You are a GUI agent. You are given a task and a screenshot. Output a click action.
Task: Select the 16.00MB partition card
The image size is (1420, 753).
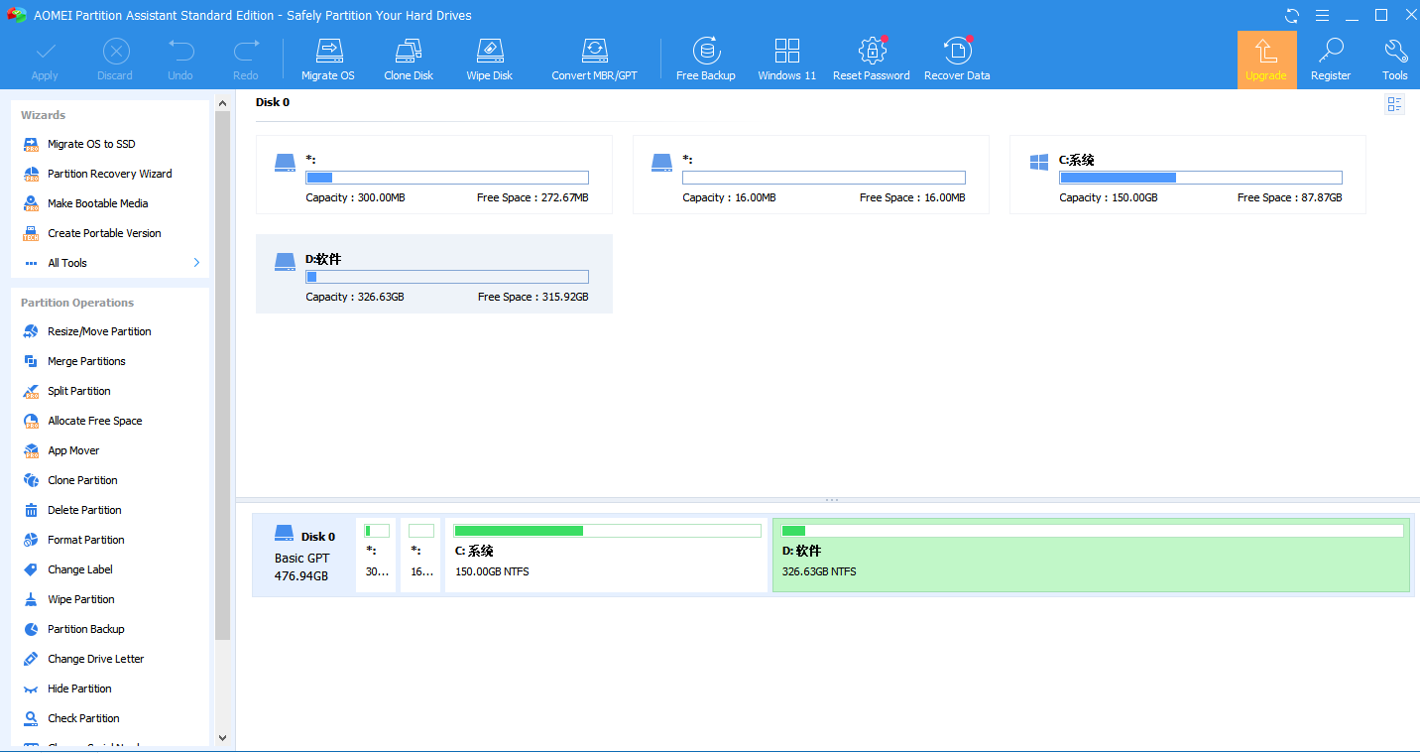pos(811,175)
